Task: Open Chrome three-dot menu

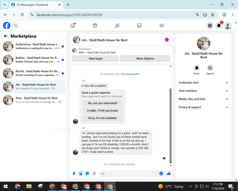Action: (x=233, y=15)
